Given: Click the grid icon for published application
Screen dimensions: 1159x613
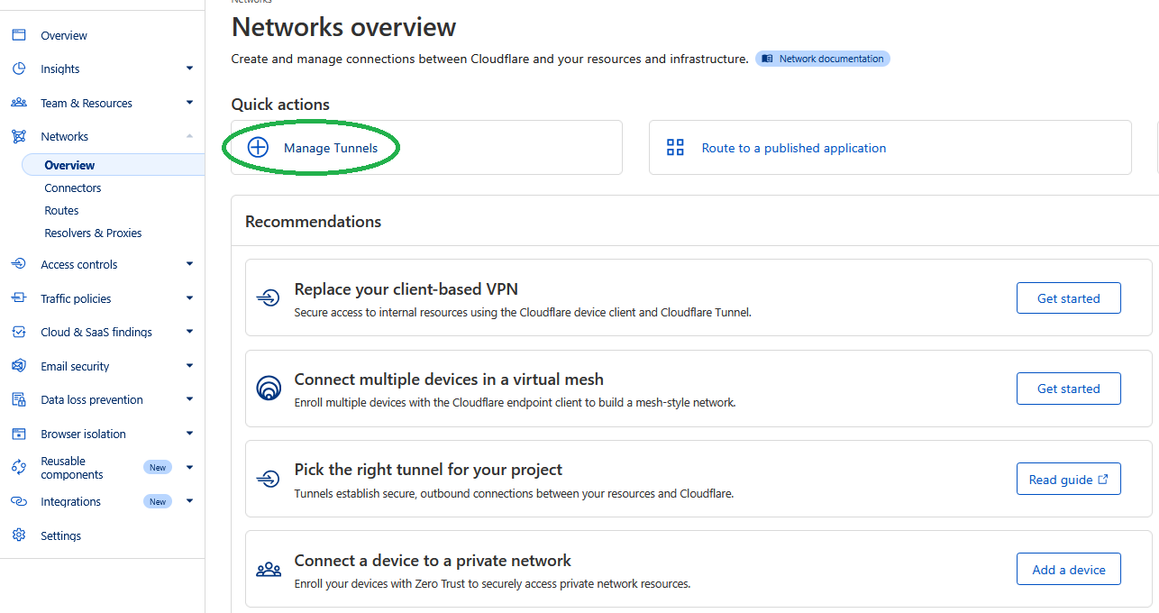Looking at the screenshot, I should click(x=675, y=148).
